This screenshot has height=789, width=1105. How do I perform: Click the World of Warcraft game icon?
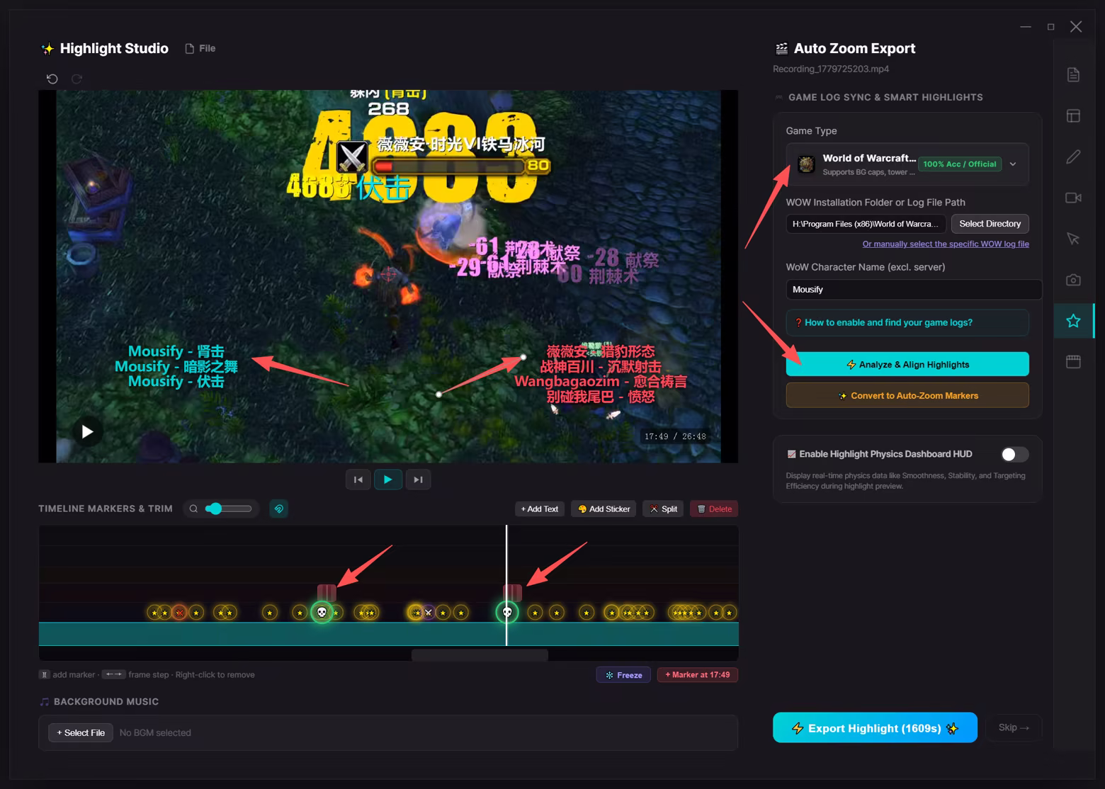pyautogui.click(x=806, y=164)
